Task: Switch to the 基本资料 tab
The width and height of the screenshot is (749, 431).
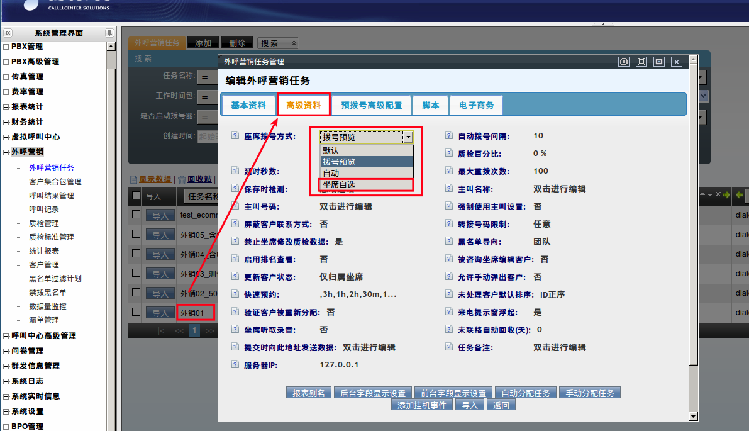Action: tap(248, 105)
